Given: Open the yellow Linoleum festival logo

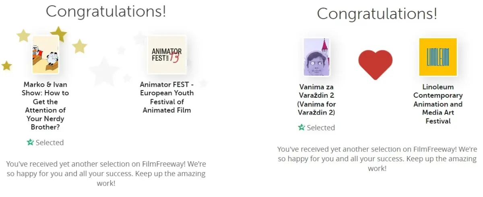Looking at the screenshot, I should 438,57.
